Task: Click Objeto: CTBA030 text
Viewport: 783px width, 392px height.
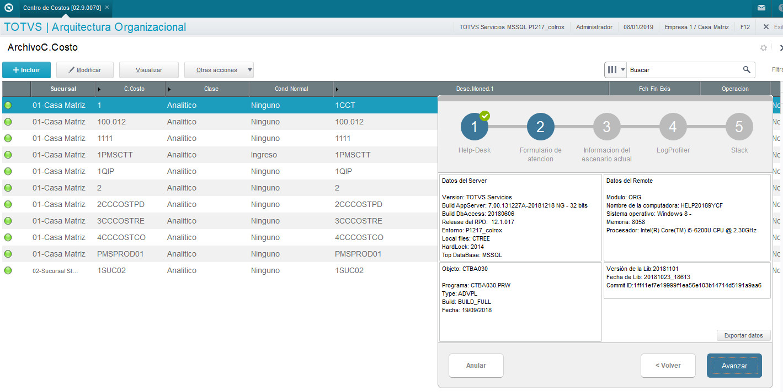Action: (465, 269)
